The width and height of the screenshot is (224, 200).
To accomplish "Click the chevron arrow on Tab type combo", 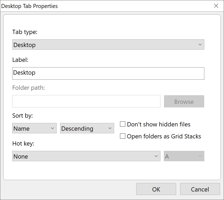I will click(x=200, y=45).
